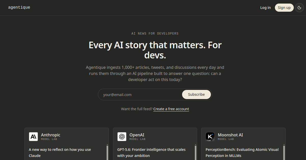Click MODEL LAB label under OpenAI

137,139
